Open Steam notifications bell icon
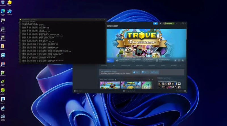 pyautogui.click(x=160, y=24)
